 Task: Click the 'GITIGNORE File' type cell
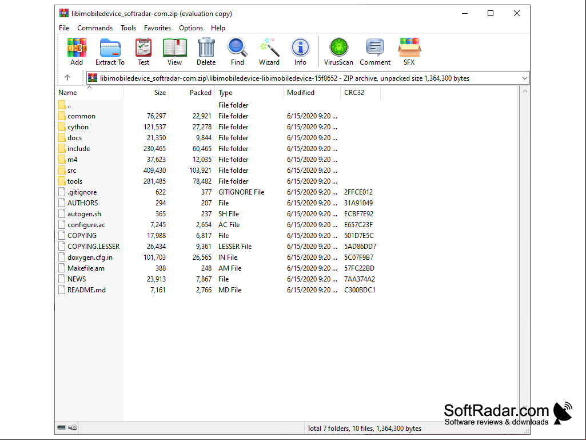pyautogui.click(x=241, y=192)
